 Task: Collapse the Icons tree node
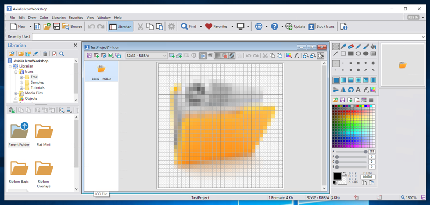click(x=16, y=72)
